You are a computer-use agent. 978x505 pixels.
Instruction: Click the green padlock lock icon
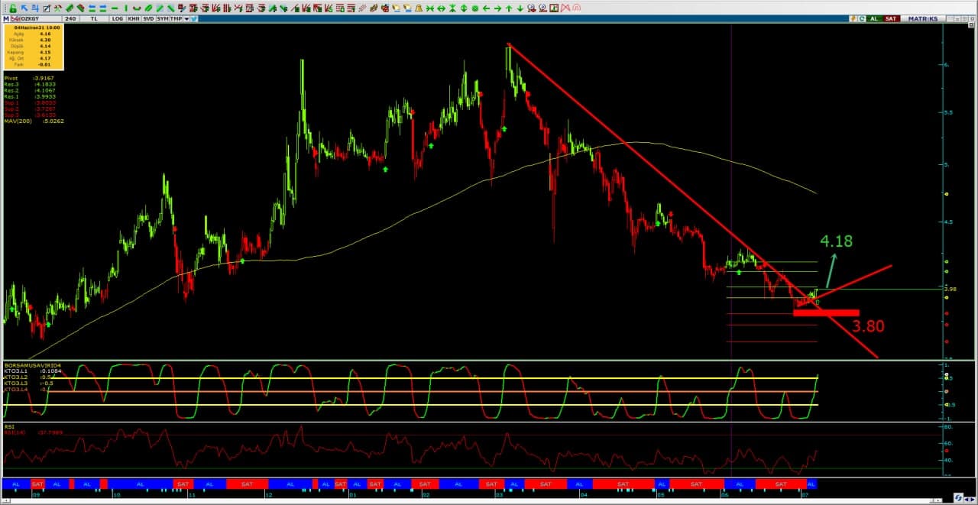(x=12, y=8)
